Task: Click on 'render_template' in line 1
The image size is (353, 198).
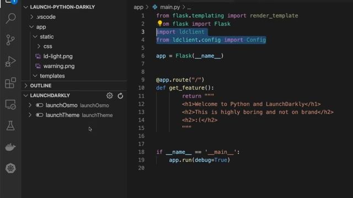Action: 274,16
